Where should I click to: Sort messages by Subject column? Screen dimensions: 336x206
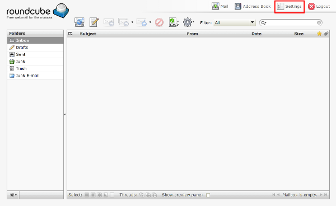point(88,34)
